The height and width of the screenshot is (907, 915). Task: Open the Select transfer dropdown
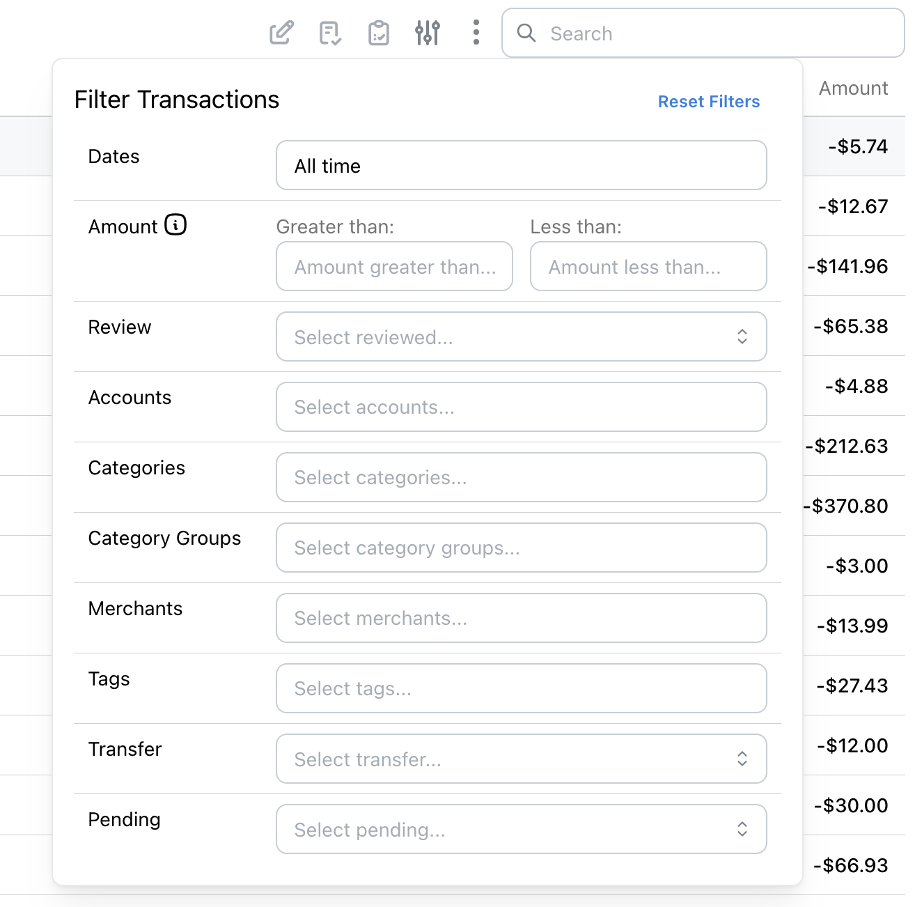tap(521, 759)
